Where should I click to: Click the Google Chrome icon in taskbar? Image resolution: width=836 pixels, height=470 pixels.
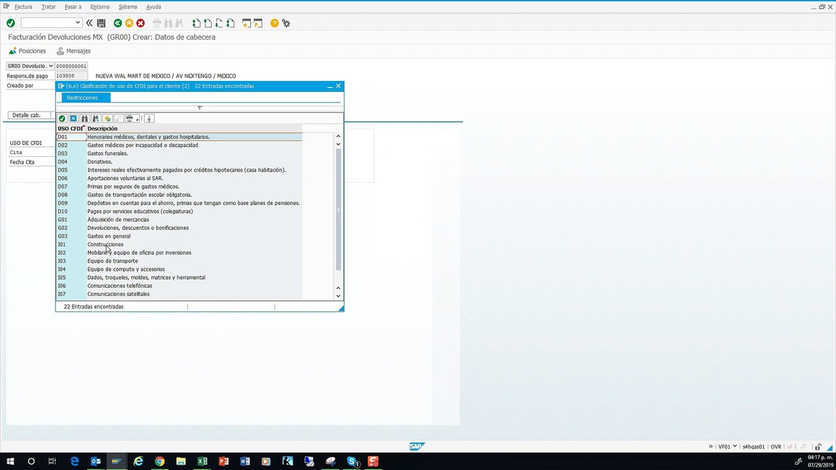point(159,462)
